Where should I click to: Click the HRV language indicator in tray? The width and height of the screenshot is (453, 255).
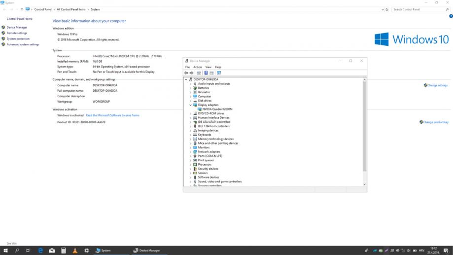coord(421,251)
